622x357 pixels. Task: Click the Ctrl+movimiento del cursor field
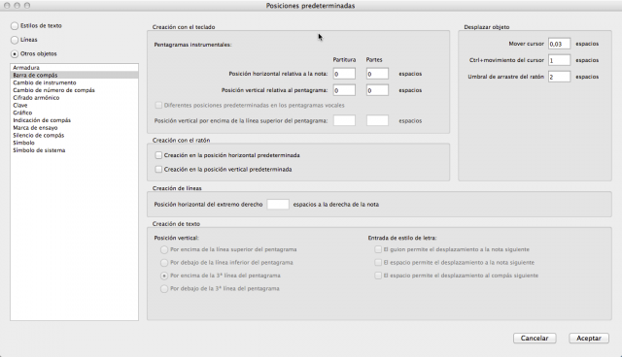(x=560, y=60)
